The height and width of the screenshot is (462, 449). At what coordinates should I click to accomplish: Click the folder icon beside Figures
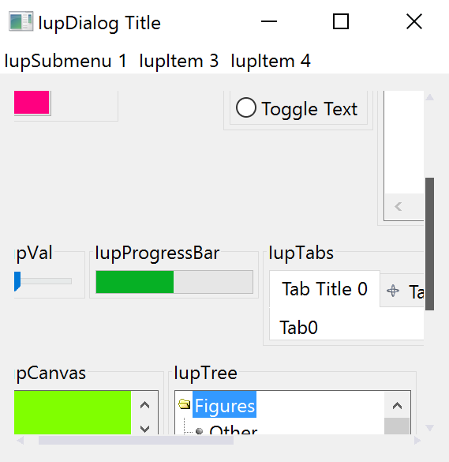coord(185,404)
